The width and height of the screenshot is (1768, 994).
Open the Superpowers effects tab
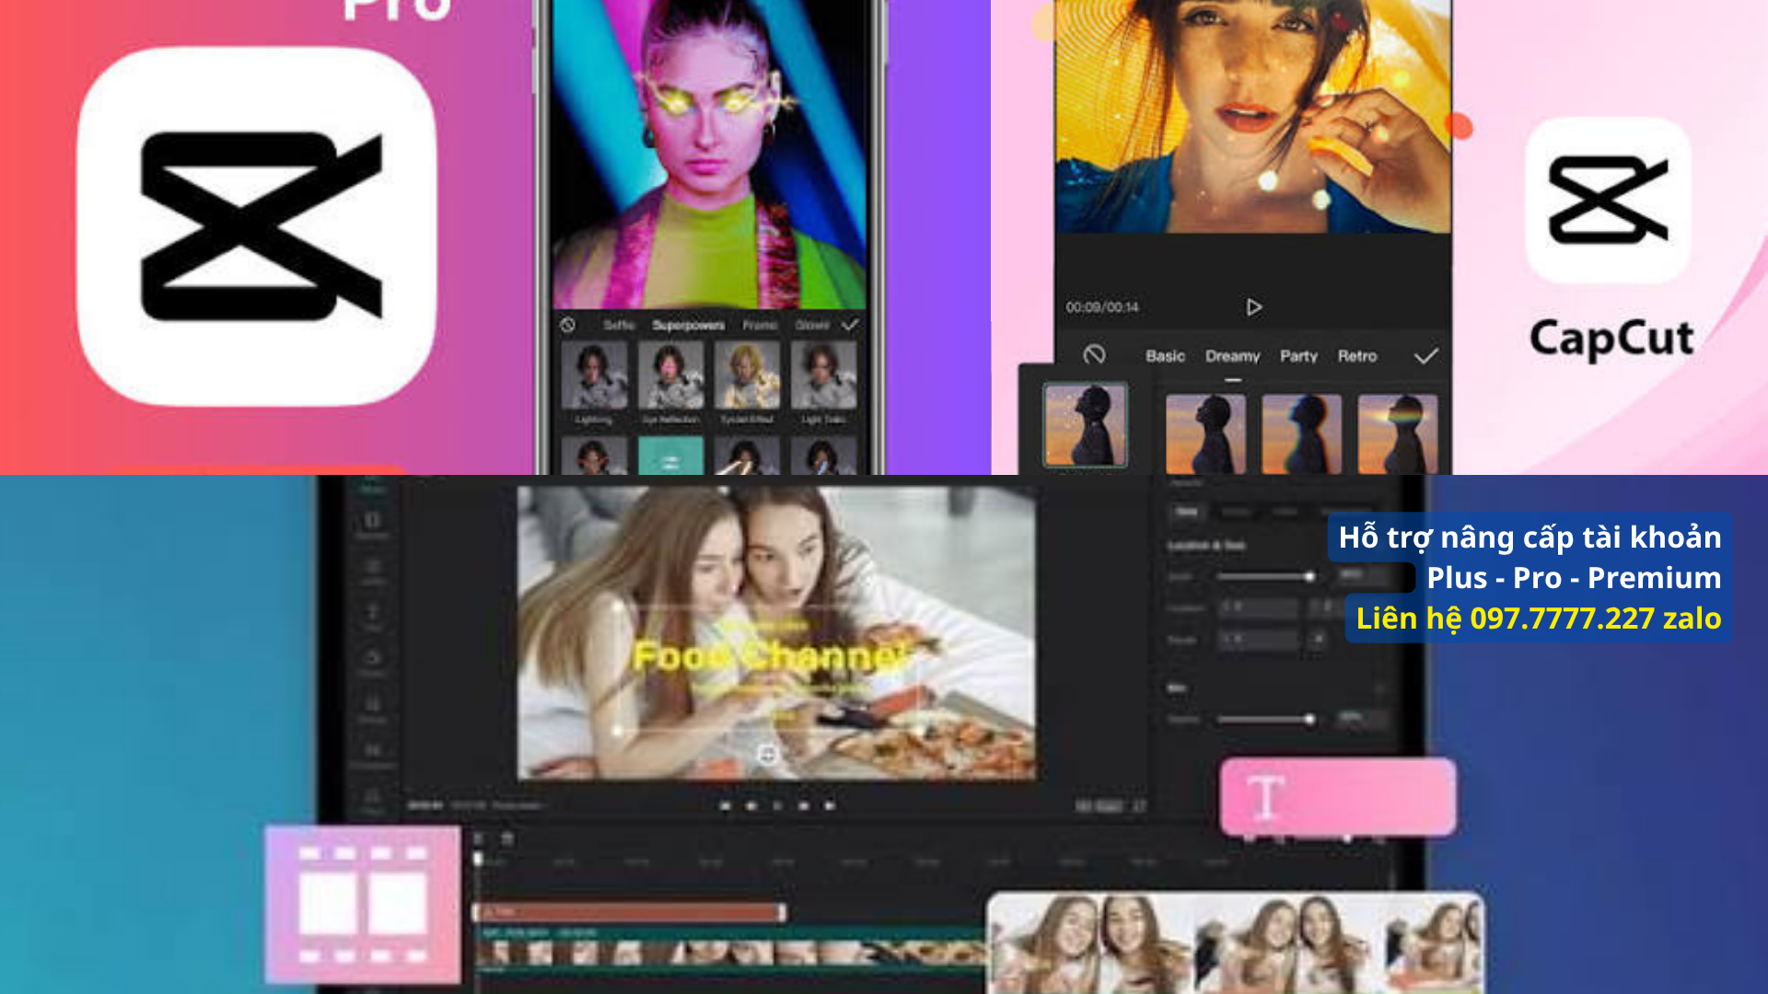(x=688, y=325)
